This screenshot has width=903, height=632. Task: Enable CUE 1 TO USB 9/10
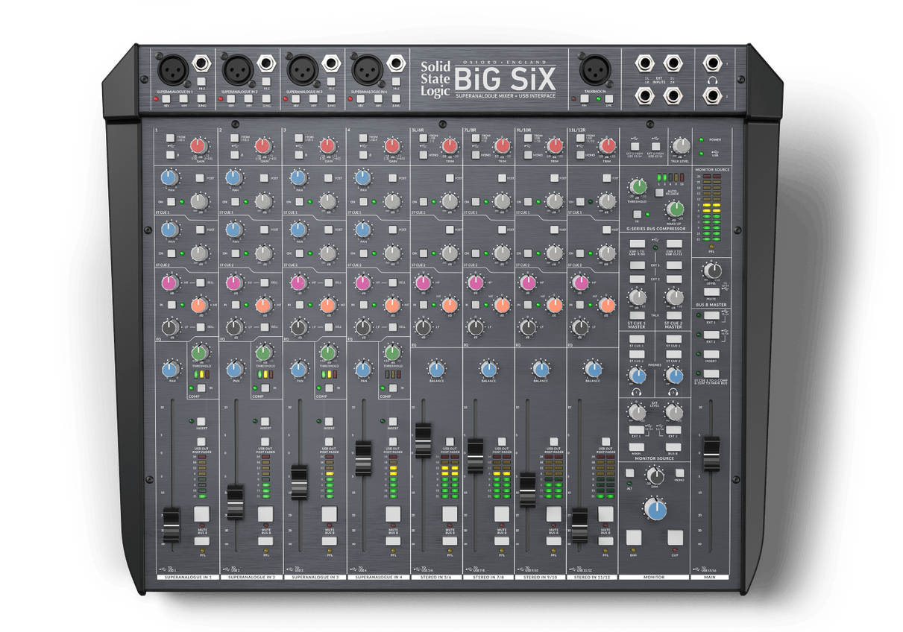(x=637, y=242)
